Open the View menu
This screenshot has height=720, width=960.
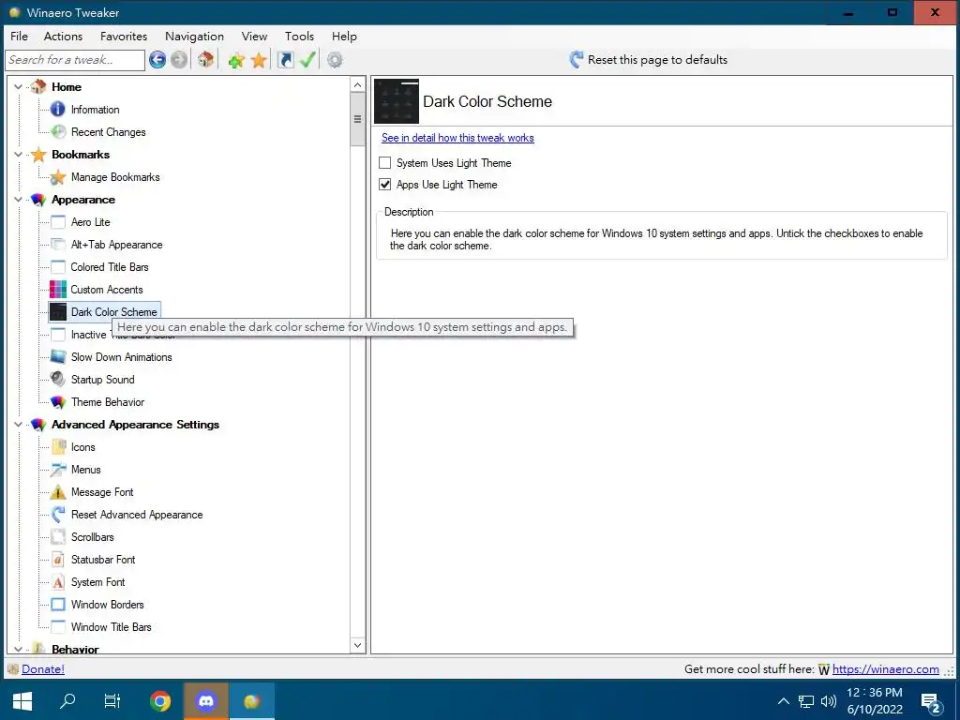coord(254,37)
